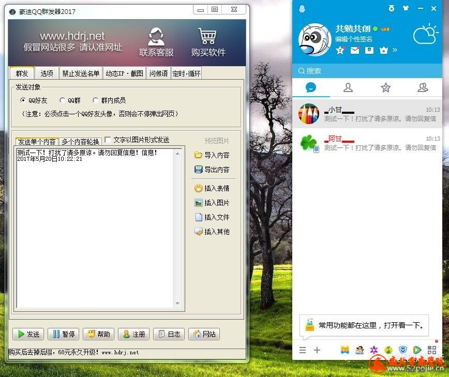Enable 文字以图片形式发送 checkbox
This screenshot has width=449, height=377.
tap(108, 140)
